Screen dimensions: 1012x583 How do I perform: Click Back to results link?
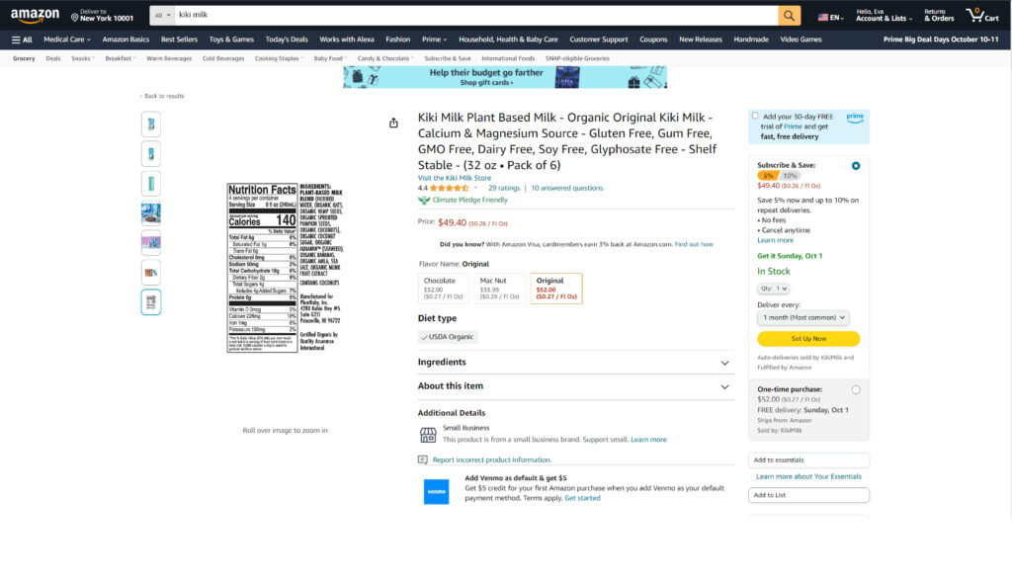[x=162, y=96]
